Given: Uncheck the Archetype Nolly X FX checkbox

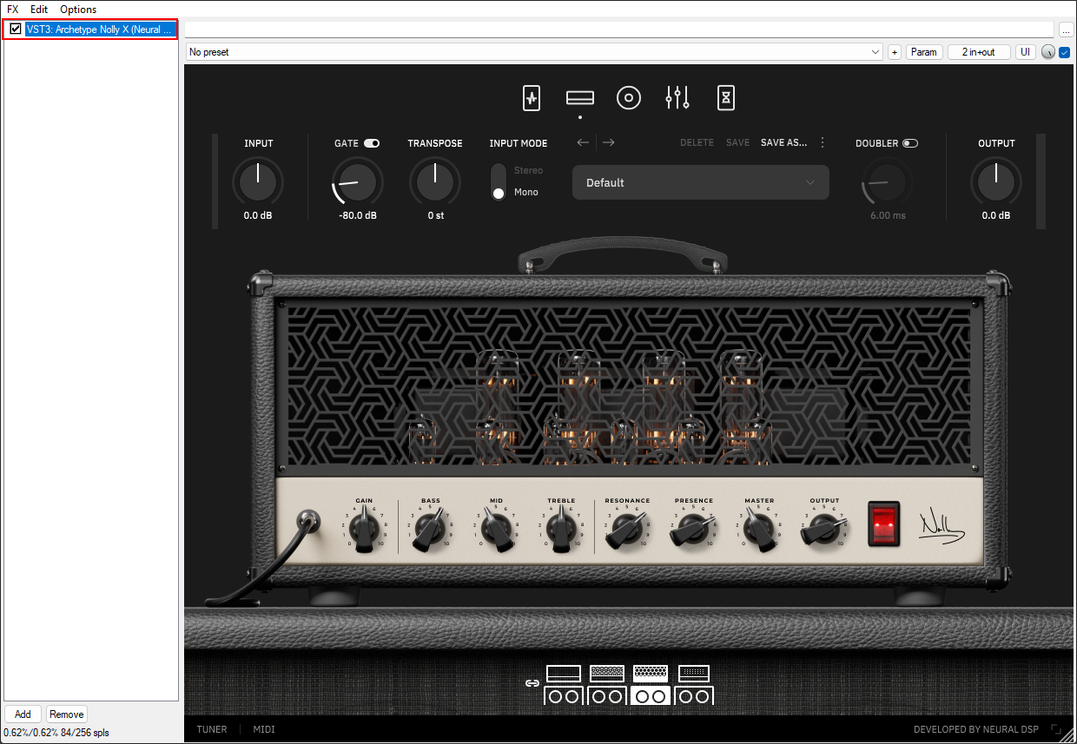Looking at the screenshot, I should [16, 29].
